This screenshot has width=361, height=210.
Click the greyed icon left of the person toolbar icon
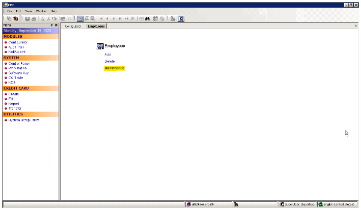[x=162, y=19]
